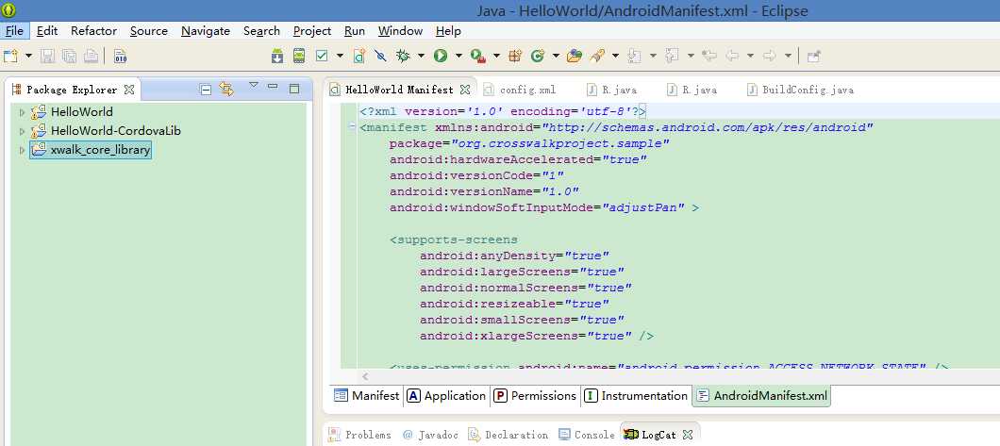The image size is (1000, 446).
Task: Open the Debug dropdown arrow
Action: click(421, 56)
